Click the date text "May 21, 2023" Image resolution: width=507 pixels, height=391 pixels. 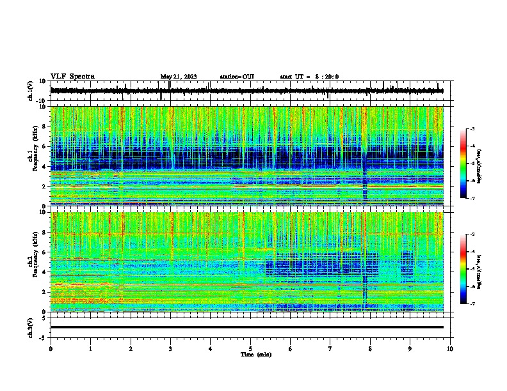click(179, 77)
